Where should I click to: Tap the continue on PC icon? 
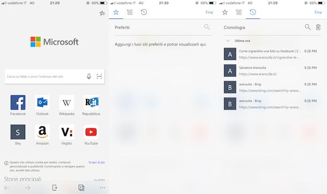pos(55,188)
